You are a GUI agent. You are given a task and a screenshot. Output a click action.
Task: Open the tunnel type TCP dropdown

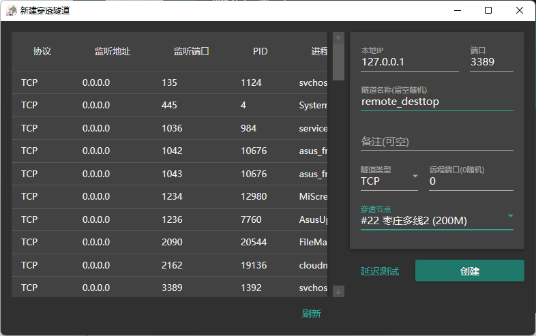tap(389, 181)
